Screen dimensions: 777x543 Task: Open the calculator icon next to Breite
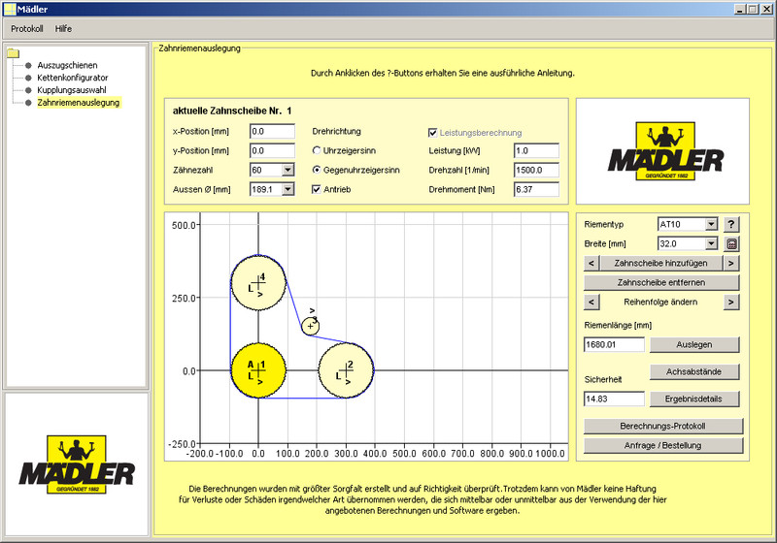click(x=732, y=244)
